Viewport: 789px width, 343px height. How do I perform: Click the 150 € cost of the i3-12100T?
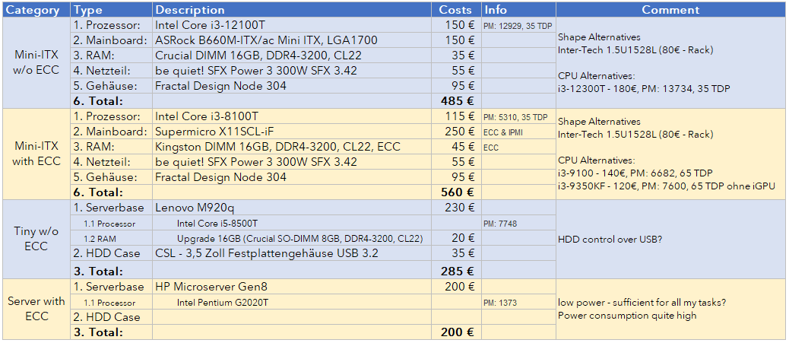point(456,24)
